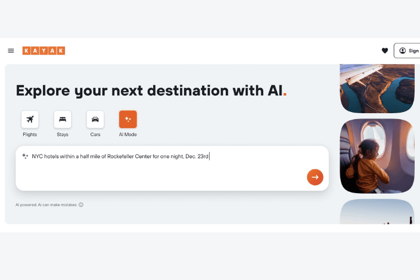Open the hamburger navigation menu
The width and height of the screenshot is (420, 280).
pyautogui.click(x=11, y=51)
